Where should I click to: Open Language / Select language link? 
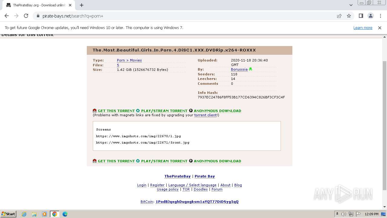[x=192, y=185]
